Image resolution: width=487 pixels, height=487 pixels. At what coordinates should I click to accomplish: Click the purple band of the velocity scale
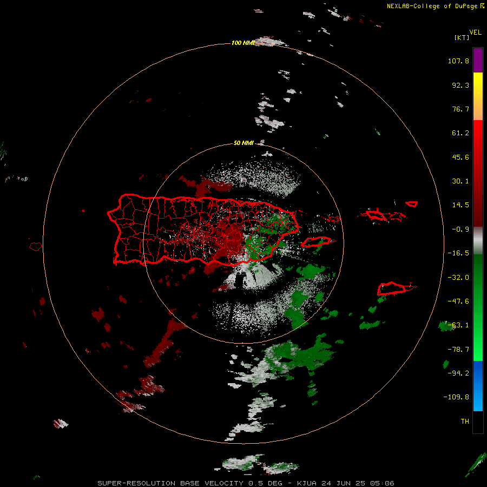click(x=478, y=60)
